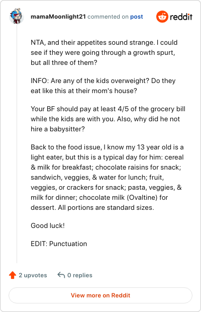Click the "INFO: Are any of the kids" paragraph

click(x=103, y=86)
